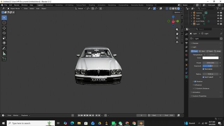Viewport: 224px width, 126px height.
Task: Select the Add Cube tool
Action: (4, 59)
